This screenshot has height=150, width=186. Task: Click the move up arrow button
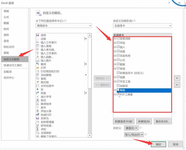tap(177, 78)
